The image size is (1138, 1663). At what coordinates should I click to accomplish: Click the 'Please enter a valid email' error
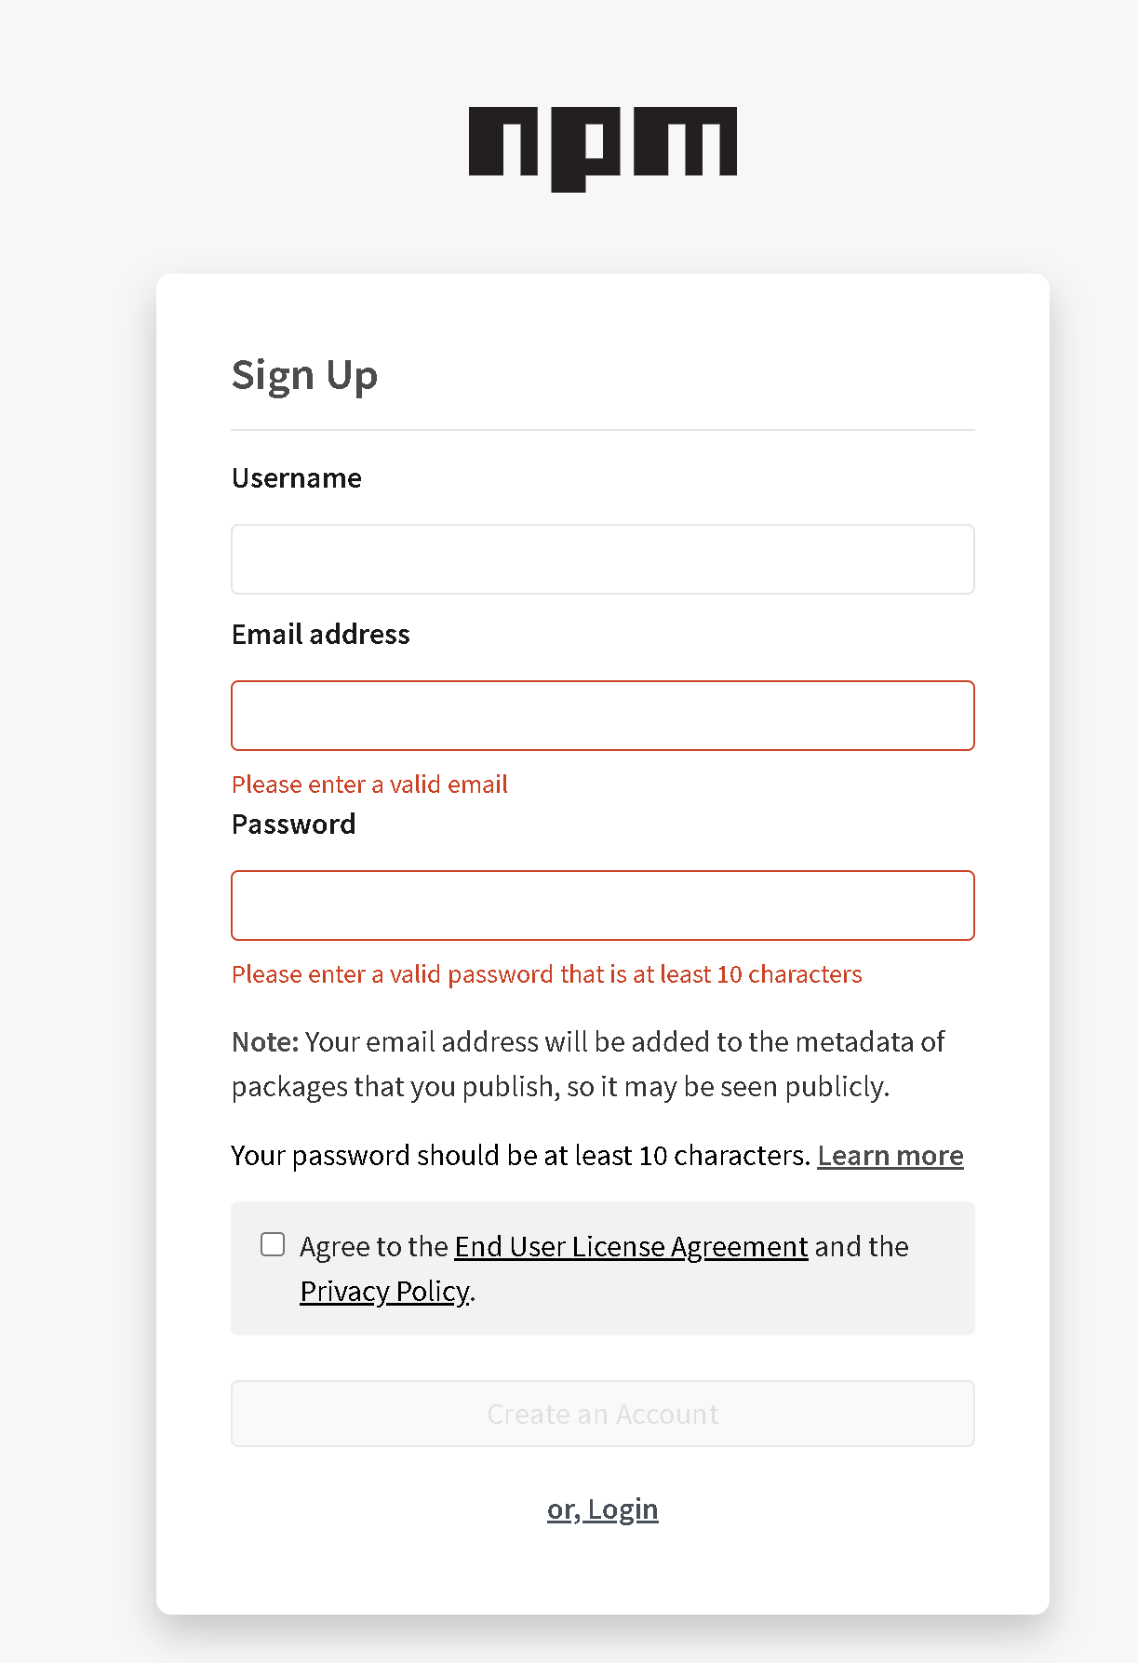pos(369,785)
